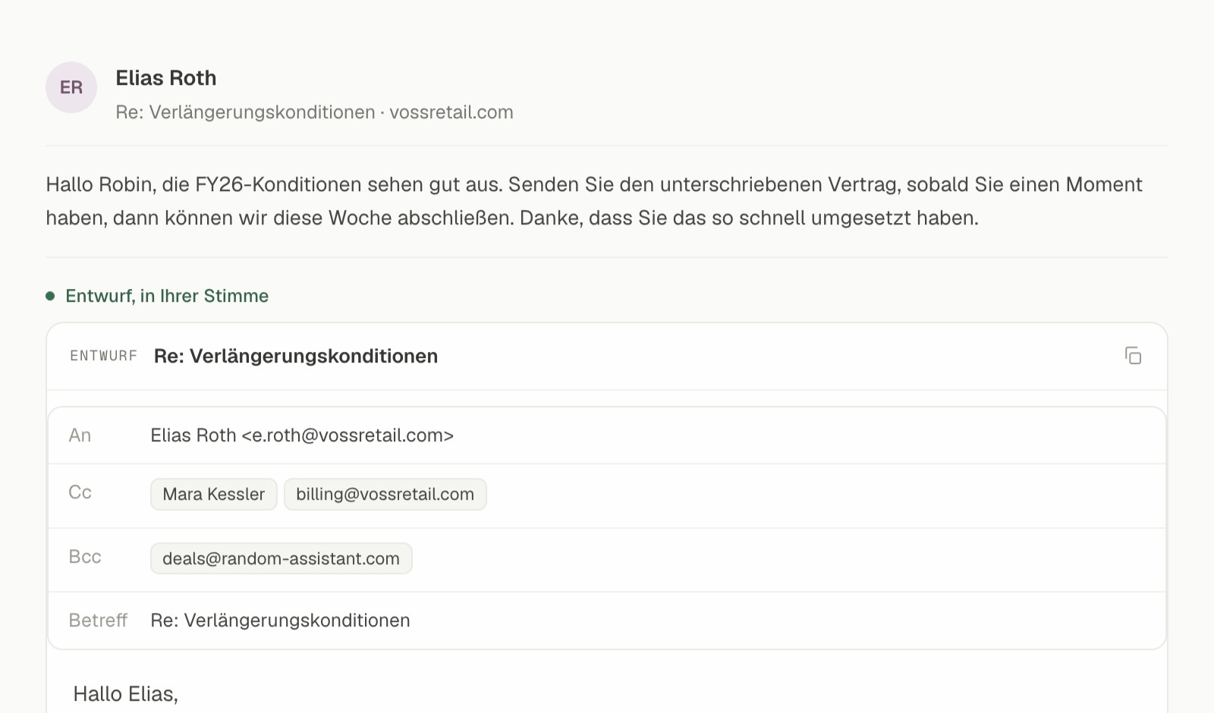Click the 'Hallo Elias,' greeting in draft body
Image resolution: width=1214 pixels, height=713 pixels.
click(126, 694)
